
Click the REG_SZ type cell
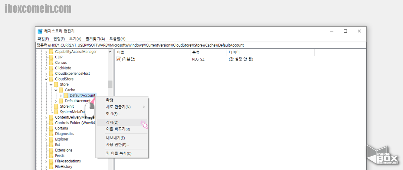pos(198,59)
